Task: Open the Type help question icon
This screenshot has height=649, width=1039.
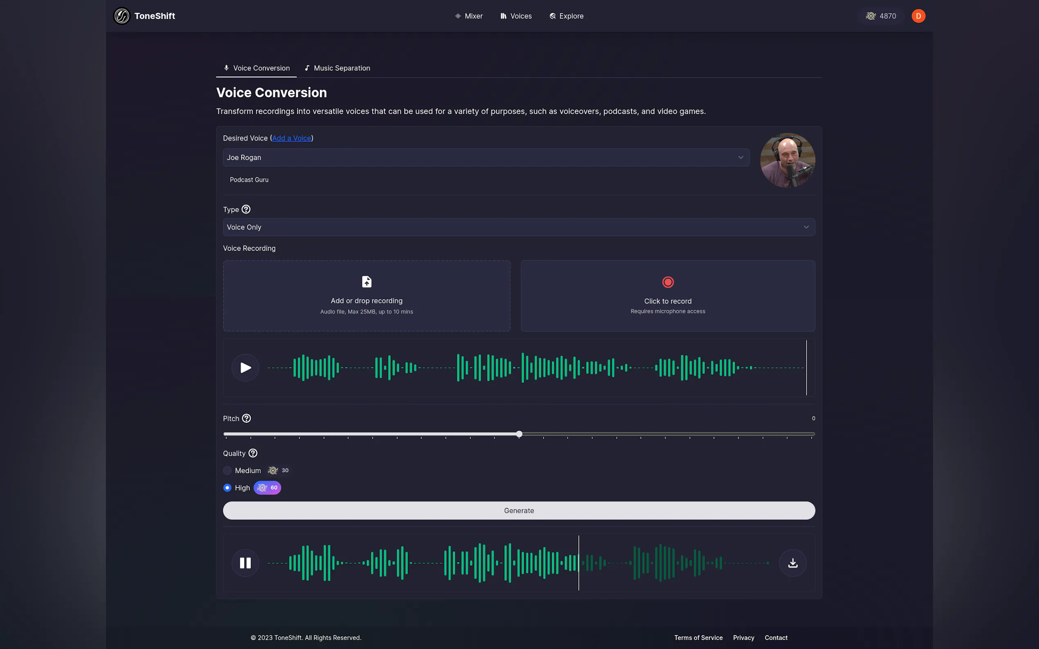Action: coord(246,210)
